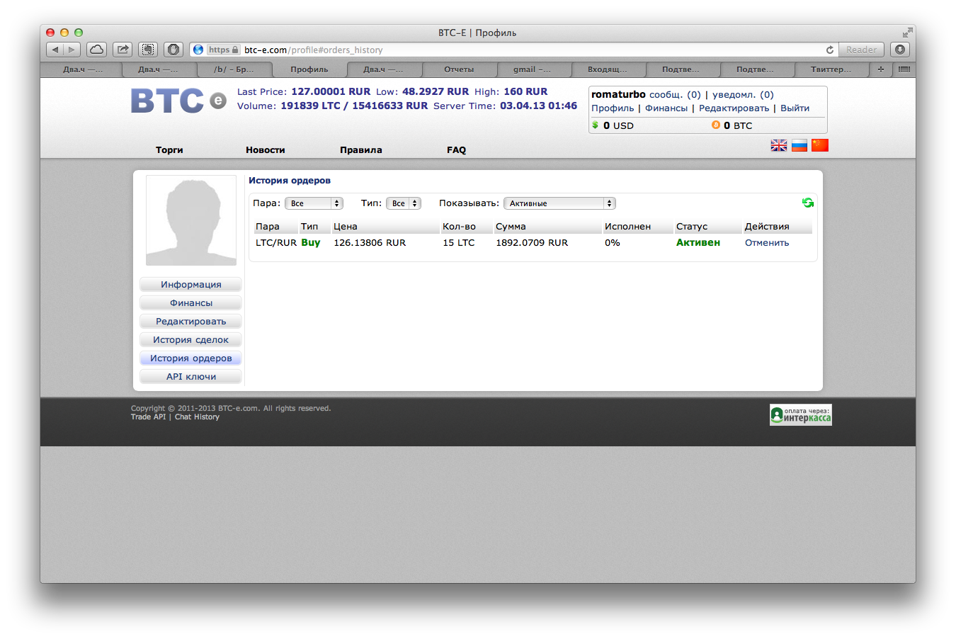Click the Reader button in address bar
Image resolution: width=956 pixels, height=639 pixels.
pos(861,50)
